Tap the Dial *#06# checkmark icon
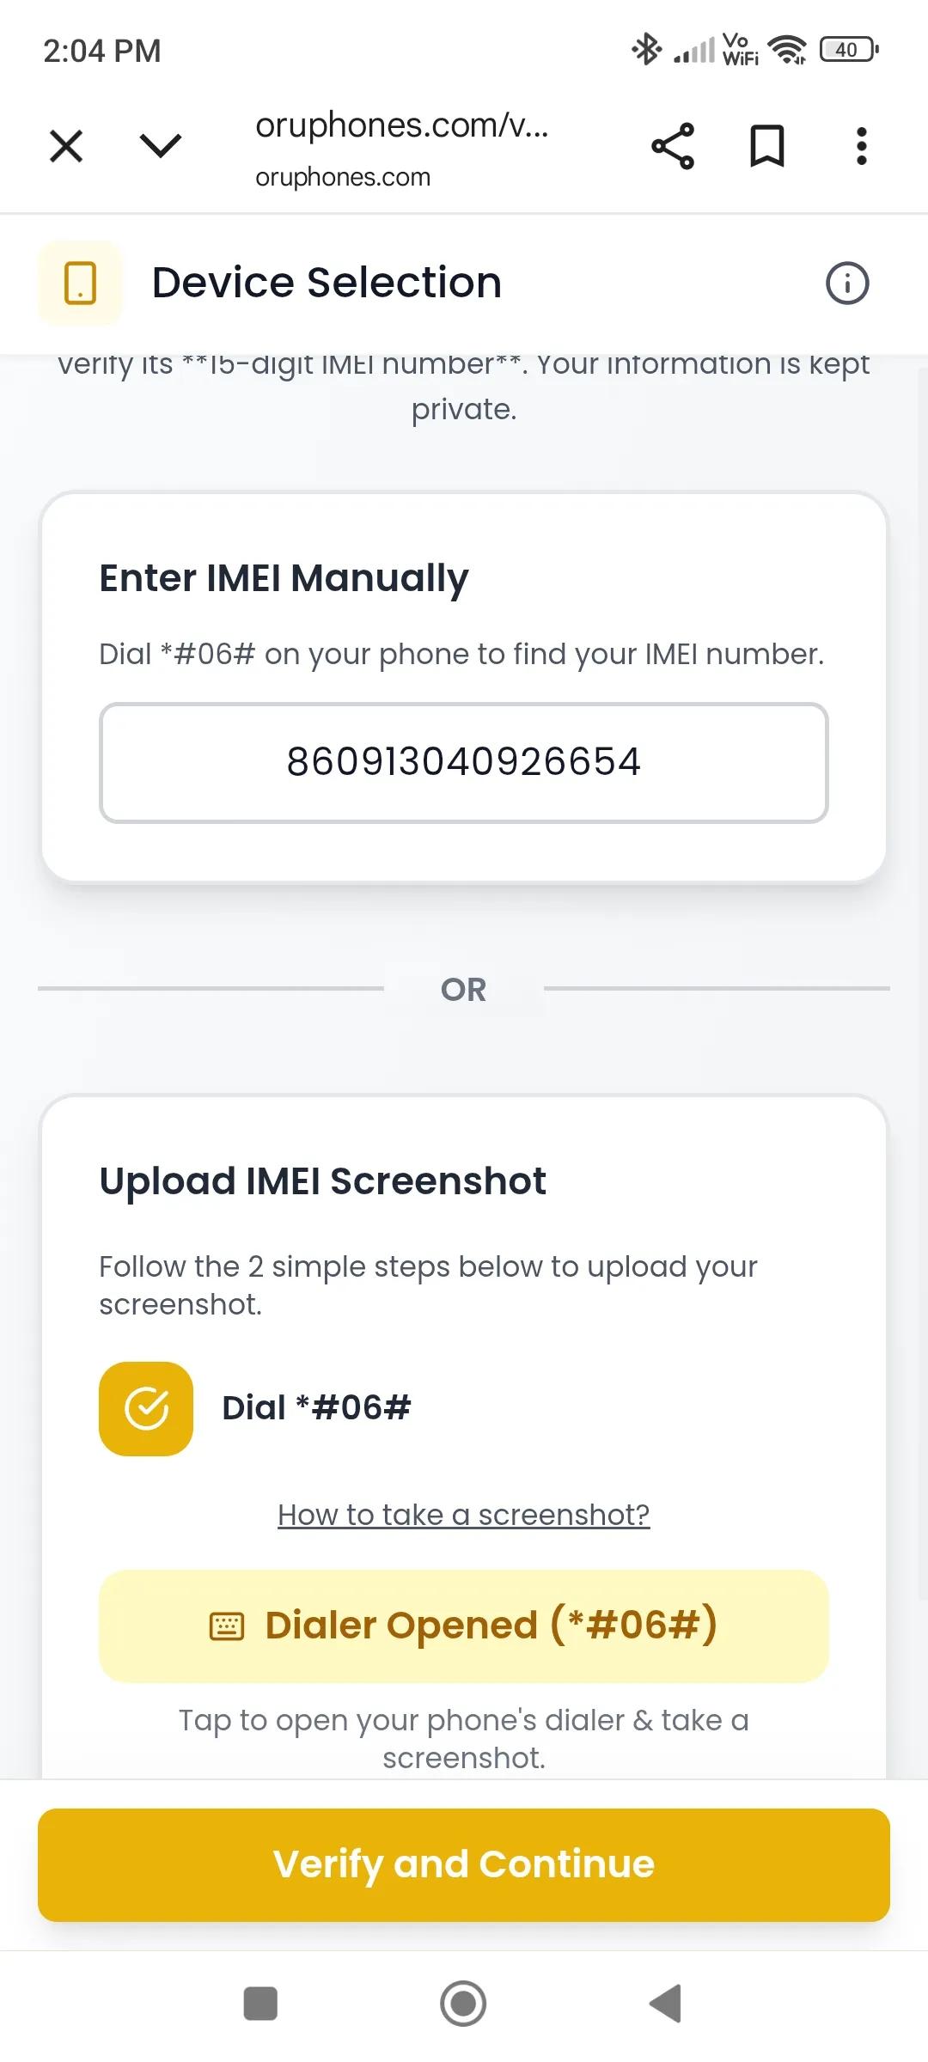This screenshot has width=928, height=2062. (x=146, y=1409)
